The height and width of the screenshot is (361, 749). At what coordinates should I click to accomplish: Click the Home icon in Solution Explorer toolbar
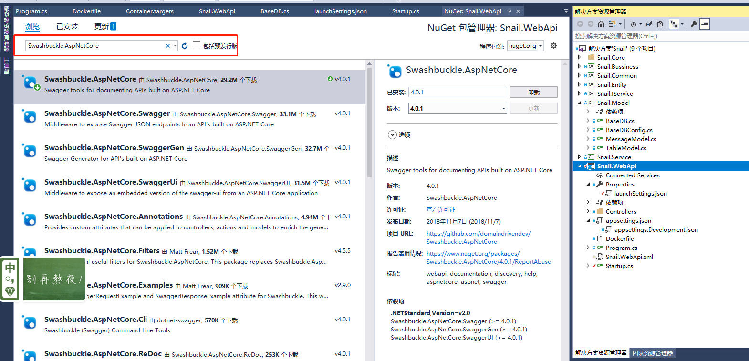pos(601,24)
